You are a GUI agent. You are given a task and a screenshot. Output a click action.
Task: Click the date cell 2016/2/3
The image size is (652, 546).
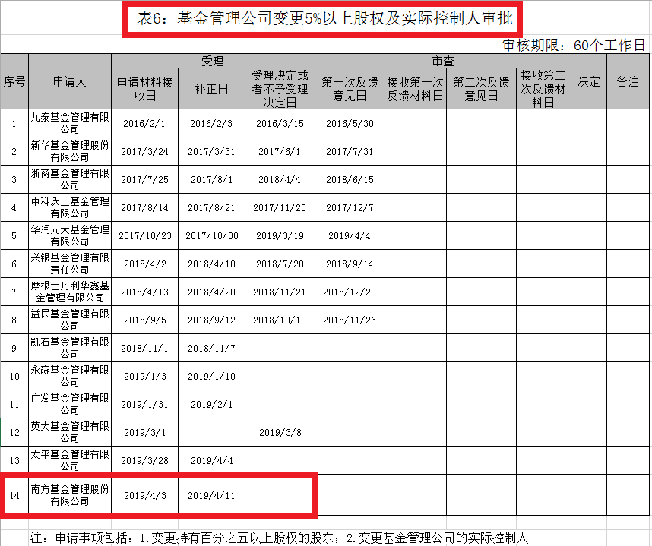(x=212, y=124)
